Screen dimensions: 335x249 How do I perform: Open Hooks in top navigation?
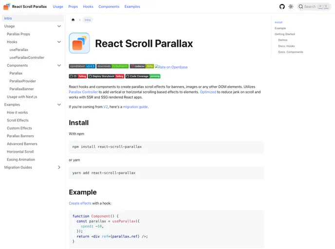(88, 7)
